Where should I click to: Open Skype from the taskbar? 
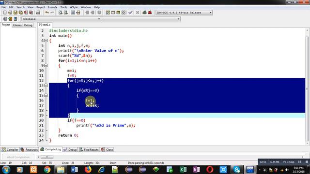237,170
